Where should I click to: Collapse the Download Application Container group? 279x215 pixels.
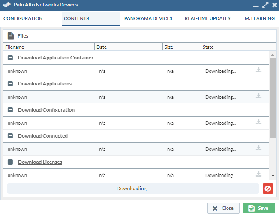tap(10, 58)
